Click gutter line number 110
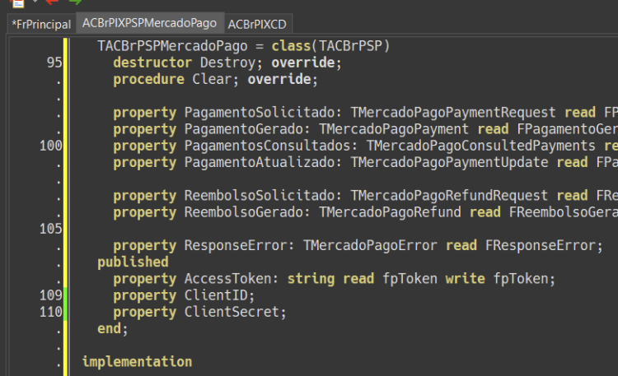The width and height of the screenshot is (618, 376). 51,312
